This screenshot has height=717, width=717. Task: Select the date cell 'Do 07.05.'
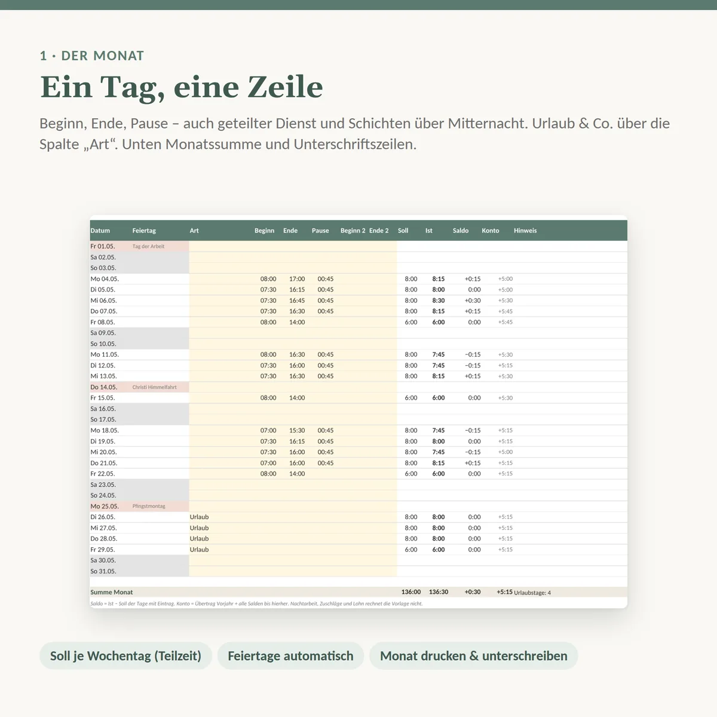pyautogui.click(x=104, y=311)
